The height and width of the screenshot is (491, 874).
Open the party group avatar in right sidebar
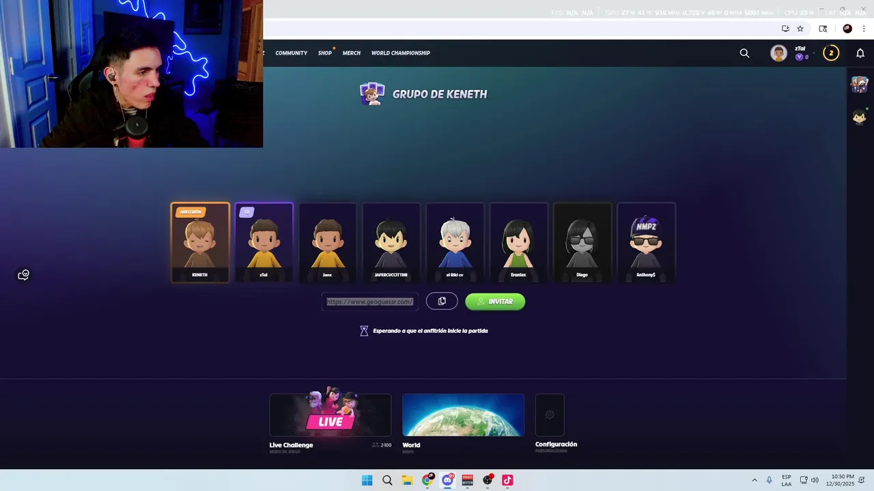pyautogui.click(x=859, y=85)
